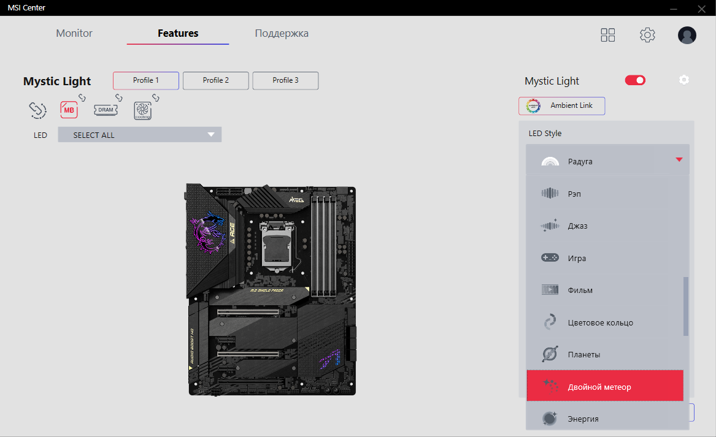Open the feature sets grid icon
This screenshot has height=437, width=716.
[x=608, y=35]
